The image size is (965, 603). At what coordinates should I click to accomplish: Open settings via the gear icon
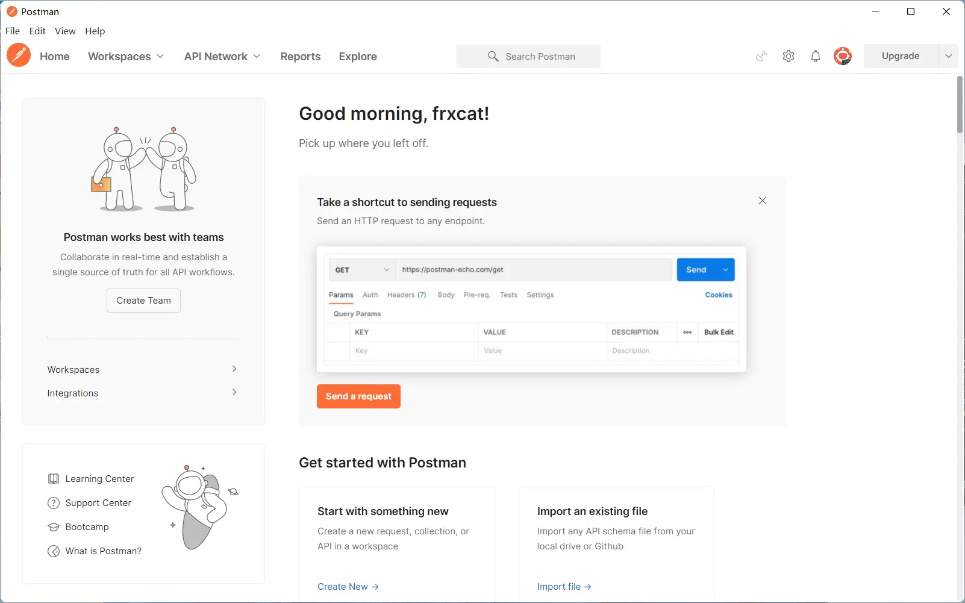pyautogui.click(x=789, y=56)
